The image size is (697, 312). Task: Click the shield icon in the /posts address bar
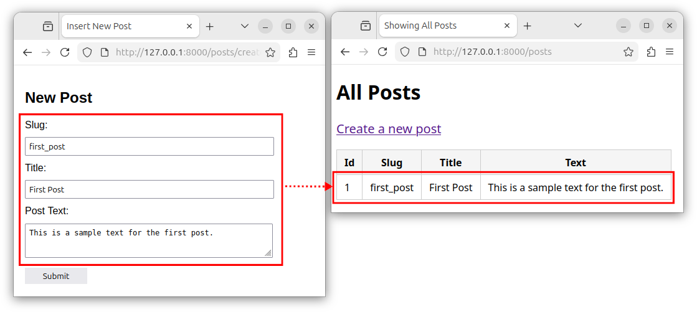pyautogui.click(x=405, y=52)
